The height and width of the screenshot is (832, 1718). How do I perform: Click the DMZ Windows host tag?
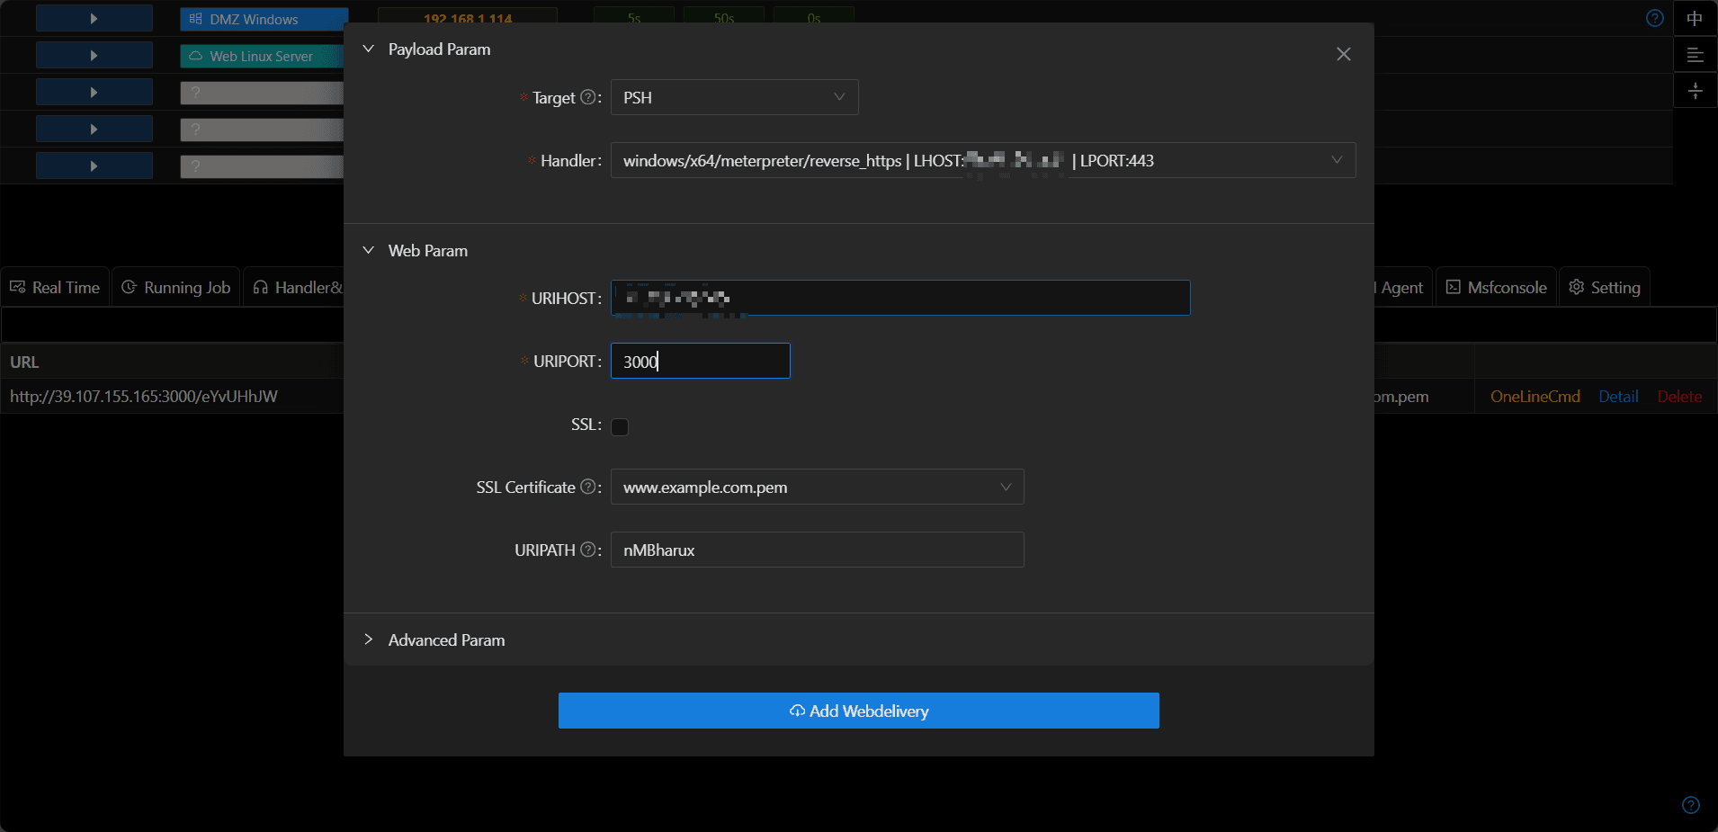coord(263,19)
